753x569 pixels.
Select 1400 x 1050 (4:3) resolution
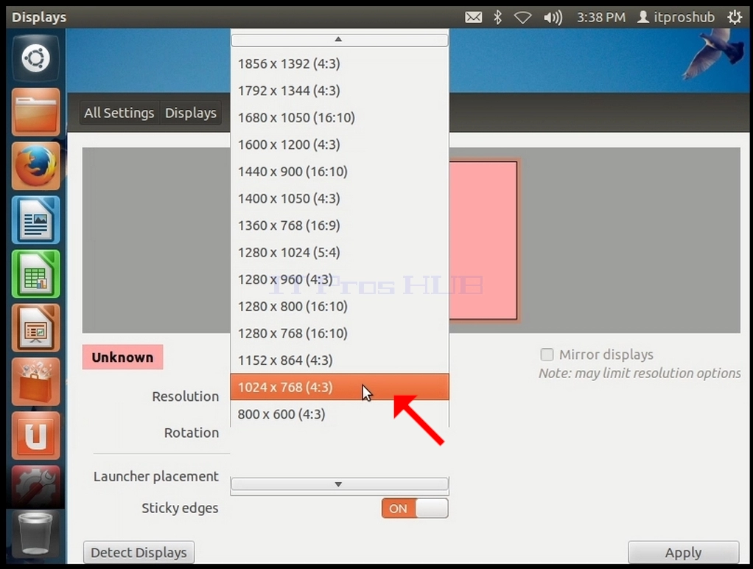point(340,198)
